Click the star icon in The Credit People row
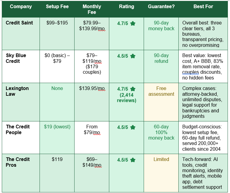Screen dimensions: 230x193 [x=133, y=127]
